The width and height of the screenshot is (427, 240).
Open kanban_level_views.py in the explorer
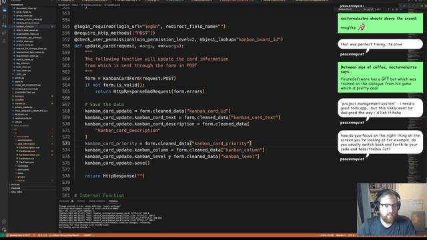click(28, 23)
